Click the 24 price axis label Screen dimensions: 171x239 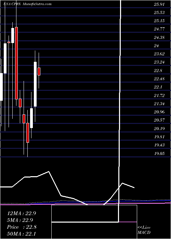(x=157, y=45)
